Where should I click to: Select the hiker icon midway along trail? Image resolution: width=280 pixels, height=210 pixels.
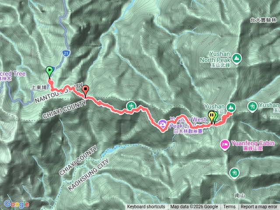(x=131, y=106)
